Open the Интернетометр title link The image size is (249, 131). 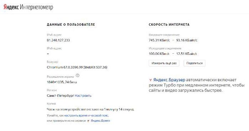(37, 7)
